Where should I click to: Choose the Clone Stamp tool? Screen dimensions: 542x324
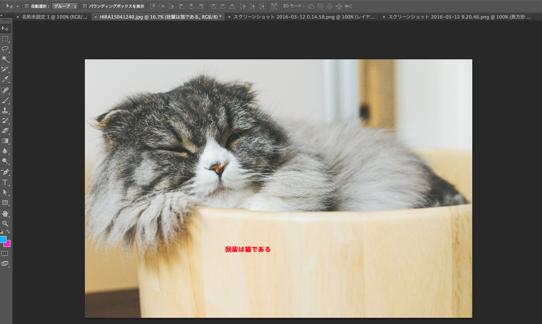5,110
